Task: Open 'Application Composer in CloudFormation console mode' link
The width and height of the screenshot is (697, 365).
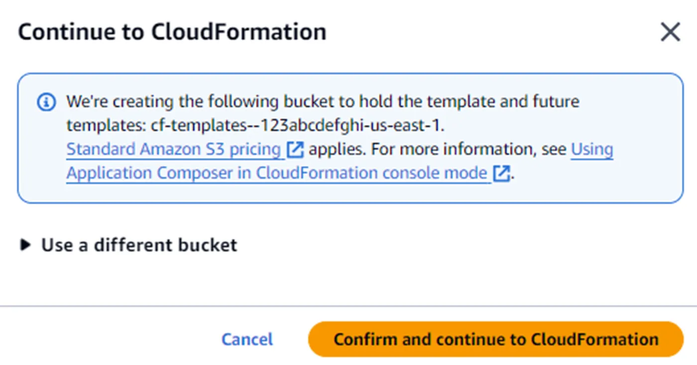Action: [x=276, y=173]
